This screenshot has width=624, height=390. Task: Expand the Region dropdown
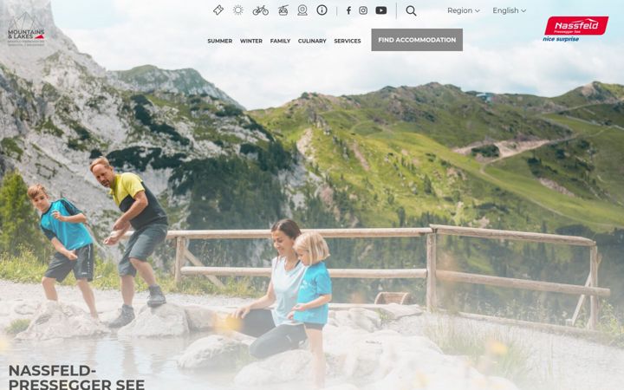(x=463, y=10)
